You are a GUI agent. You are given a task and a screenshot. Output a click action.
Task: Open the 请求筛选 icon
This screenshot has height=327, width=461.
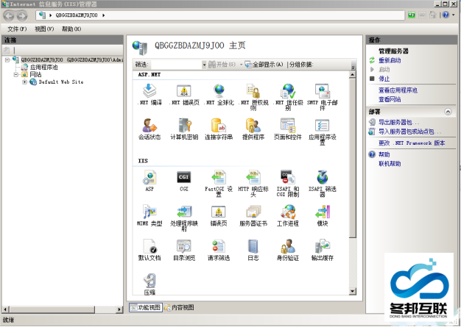(x=219, y=250)
